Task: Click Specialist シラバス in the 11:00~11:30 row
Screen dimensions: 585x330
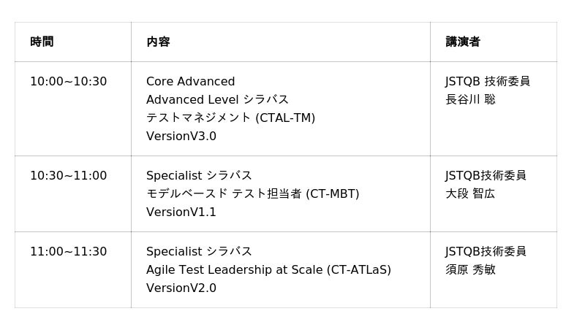Action: coord(199,252)
